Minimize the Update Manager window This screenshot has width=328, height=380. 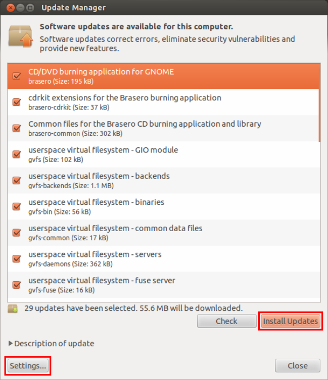click(x=20, y=8)
